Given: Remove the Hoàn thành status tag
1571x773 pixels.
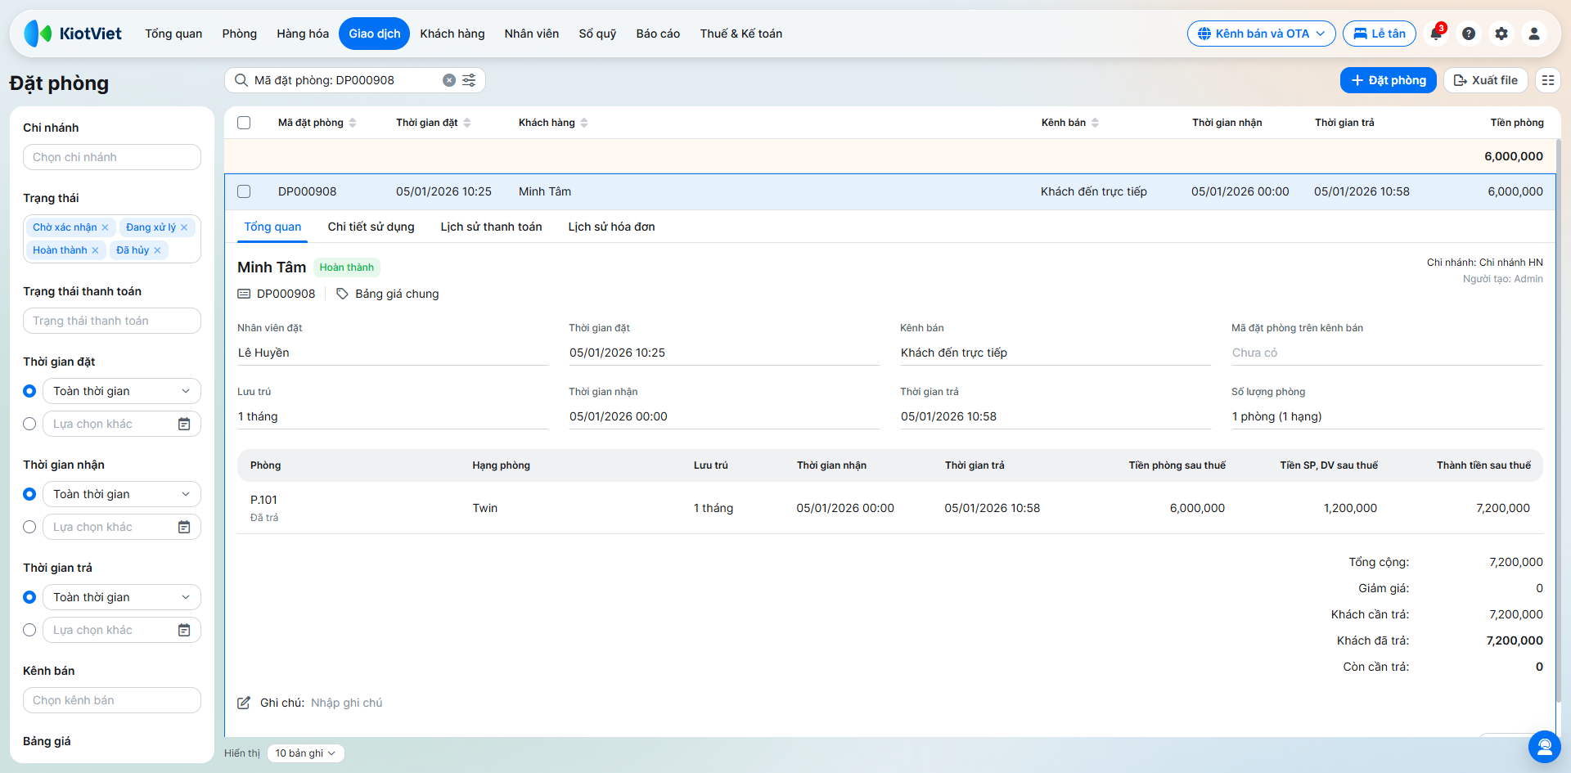Looking at the screenshot, I should coord(95,250).
